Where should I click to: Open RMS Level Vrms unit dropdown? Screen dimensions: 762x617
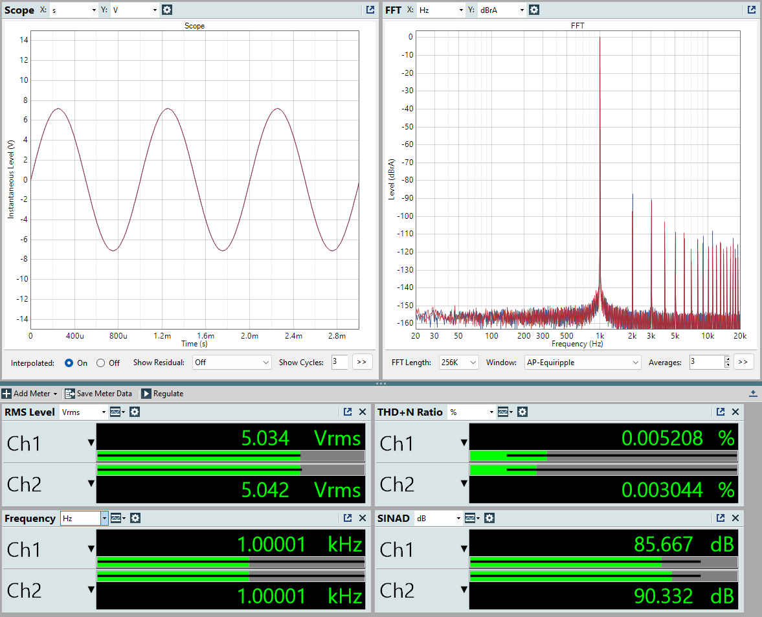84,412
